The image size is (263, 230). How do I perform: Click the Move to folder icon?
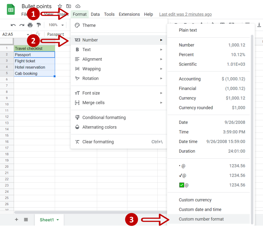69,6
